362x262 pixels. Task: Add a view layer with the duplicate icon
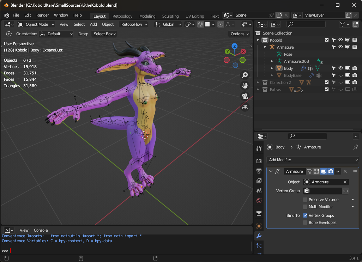[x=348, y=15]
